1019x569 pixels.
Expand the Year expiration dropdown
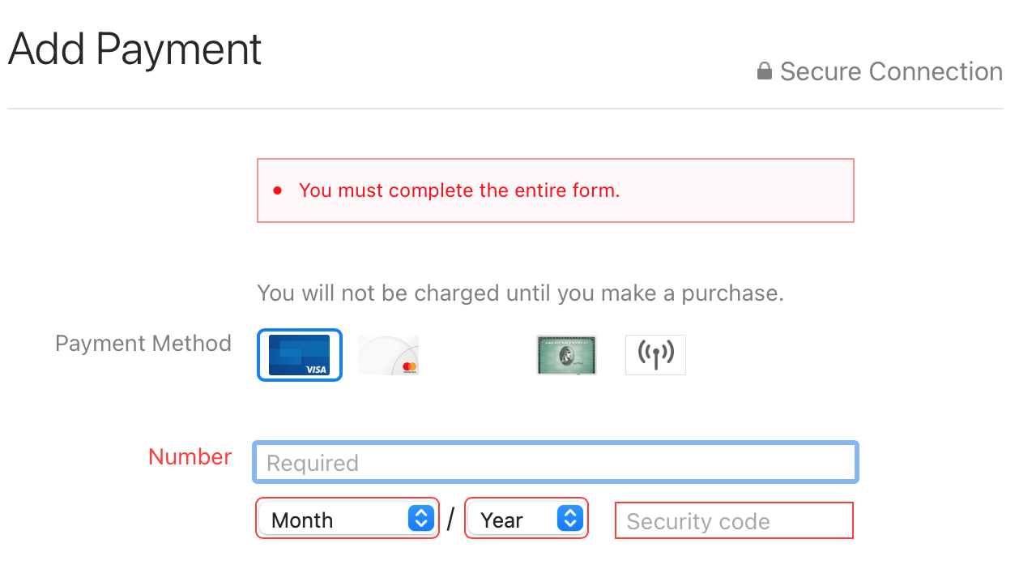click(x=526, y=519)
